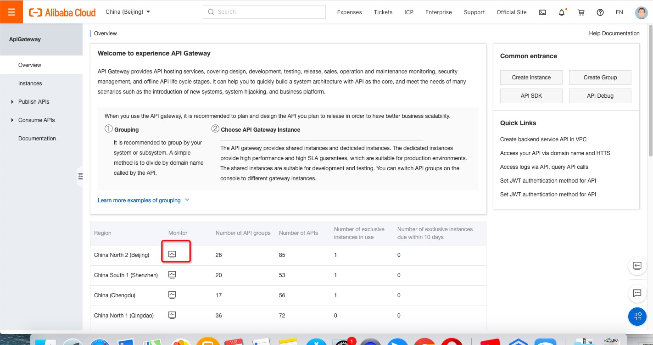Click the Choose API Gateway Instance heading
This screenshot has height=345, width=653.
pos(261,130)
